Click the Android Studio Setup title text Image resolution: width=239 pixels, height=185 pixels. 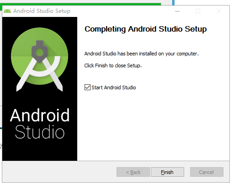(x=42, y=11)
